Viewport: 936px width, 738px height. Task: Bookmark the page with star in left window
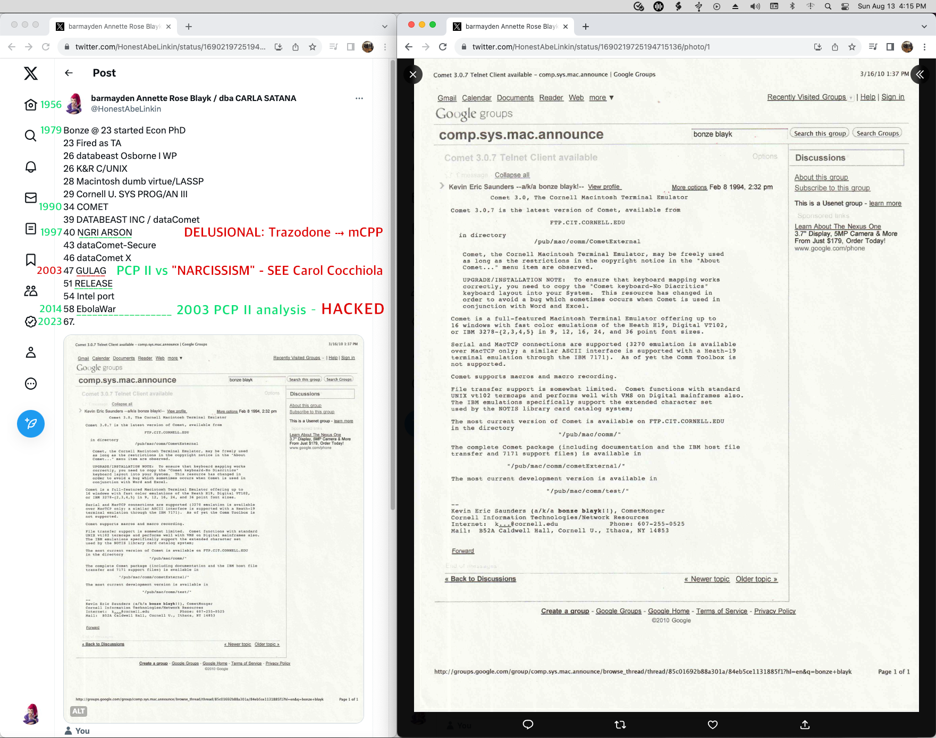tap(313, 47)
